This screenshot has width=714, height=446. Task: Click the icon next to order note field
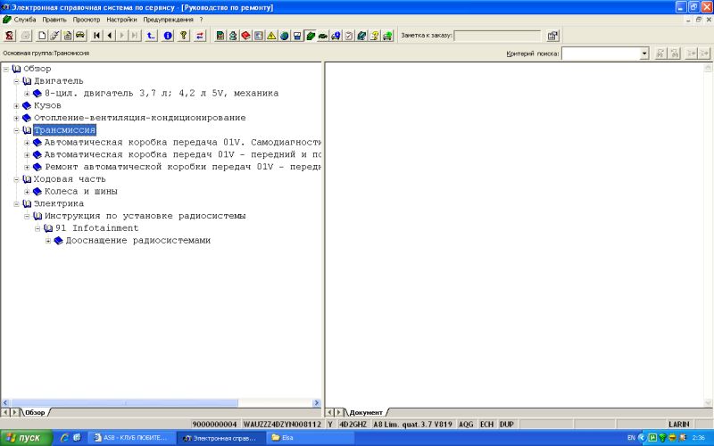point(552,36)
